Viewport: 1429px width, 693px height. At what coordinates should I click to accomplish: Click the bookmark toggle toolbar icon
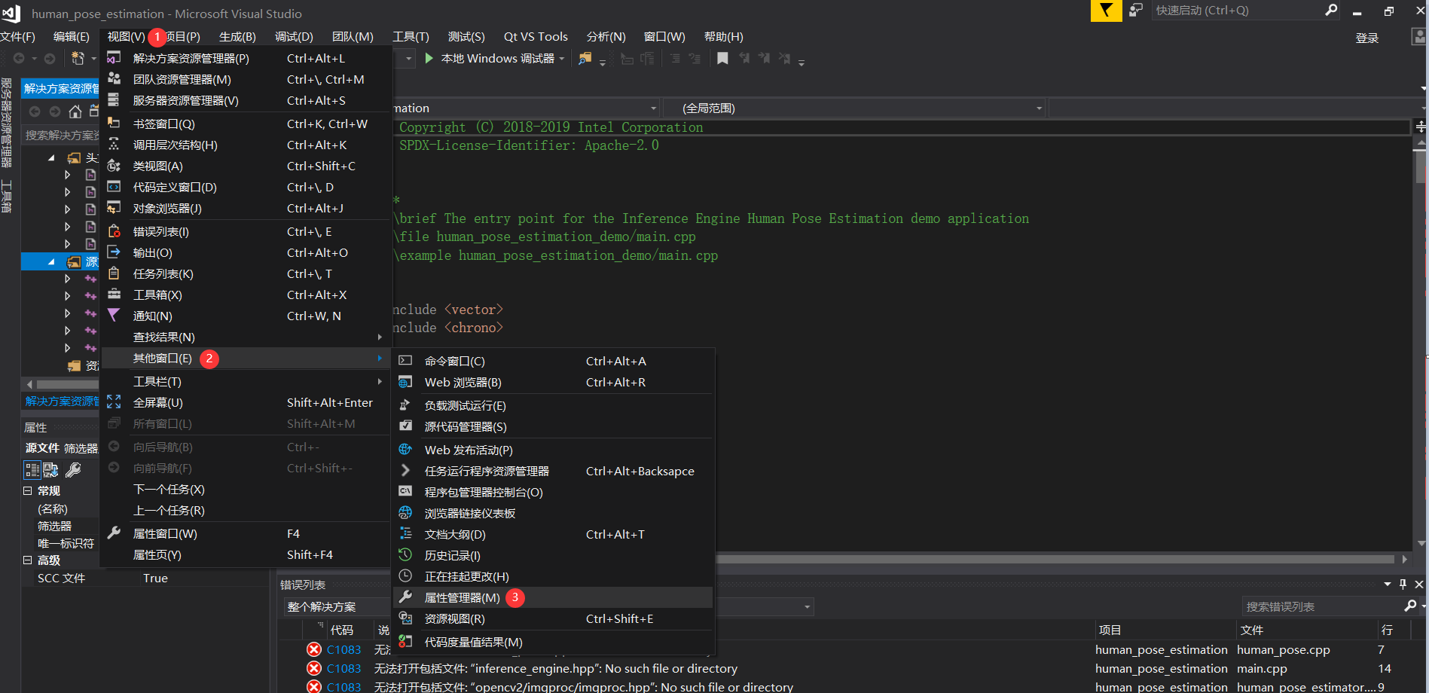(722, 58)
